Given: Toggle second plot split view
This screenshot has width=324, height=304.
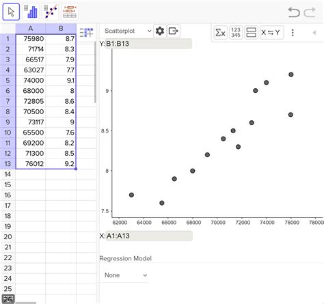Looking at the screenshot, I should coord(251,33).
